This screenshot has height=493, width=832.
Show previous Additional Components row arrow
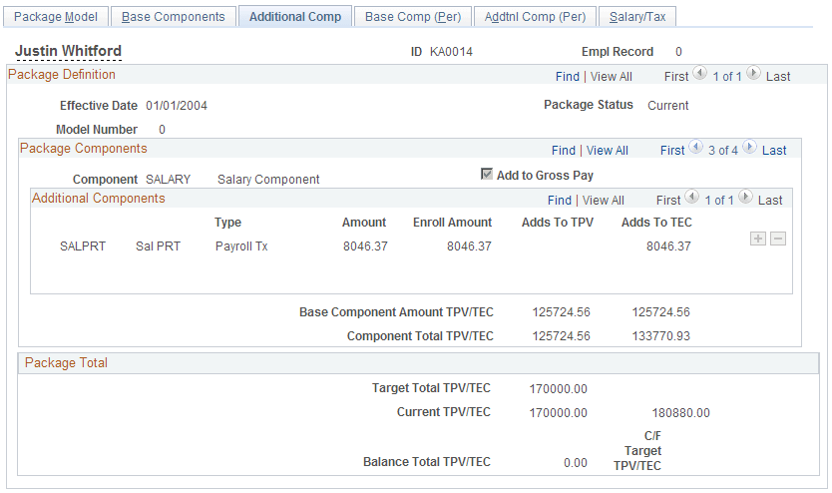point(692,197)
